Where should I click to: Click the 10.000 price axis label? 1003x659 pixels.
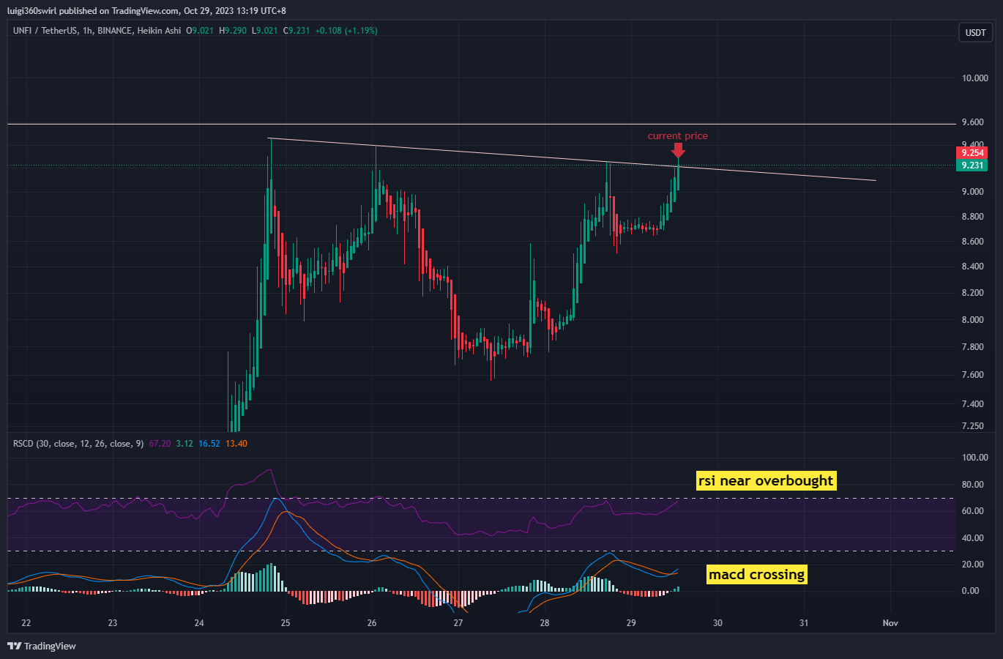click(x=974, y=78)
